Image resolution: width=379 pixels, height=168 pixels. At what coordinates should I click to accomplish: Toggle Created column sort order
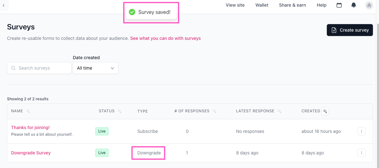pos(325,111)
